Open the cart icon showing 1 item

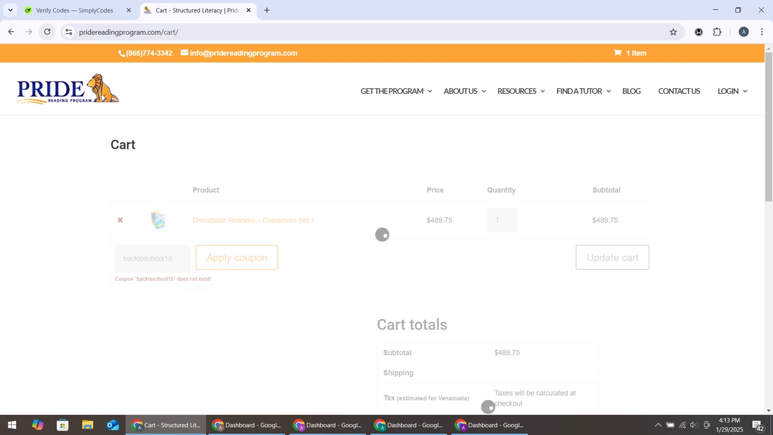click(x=630, y=53)
